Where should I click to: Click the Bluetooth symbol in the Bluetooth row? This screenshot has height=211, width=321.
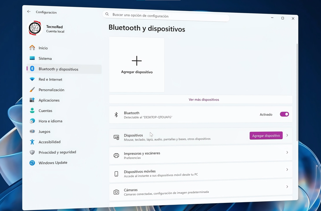[x=116, y=115]
